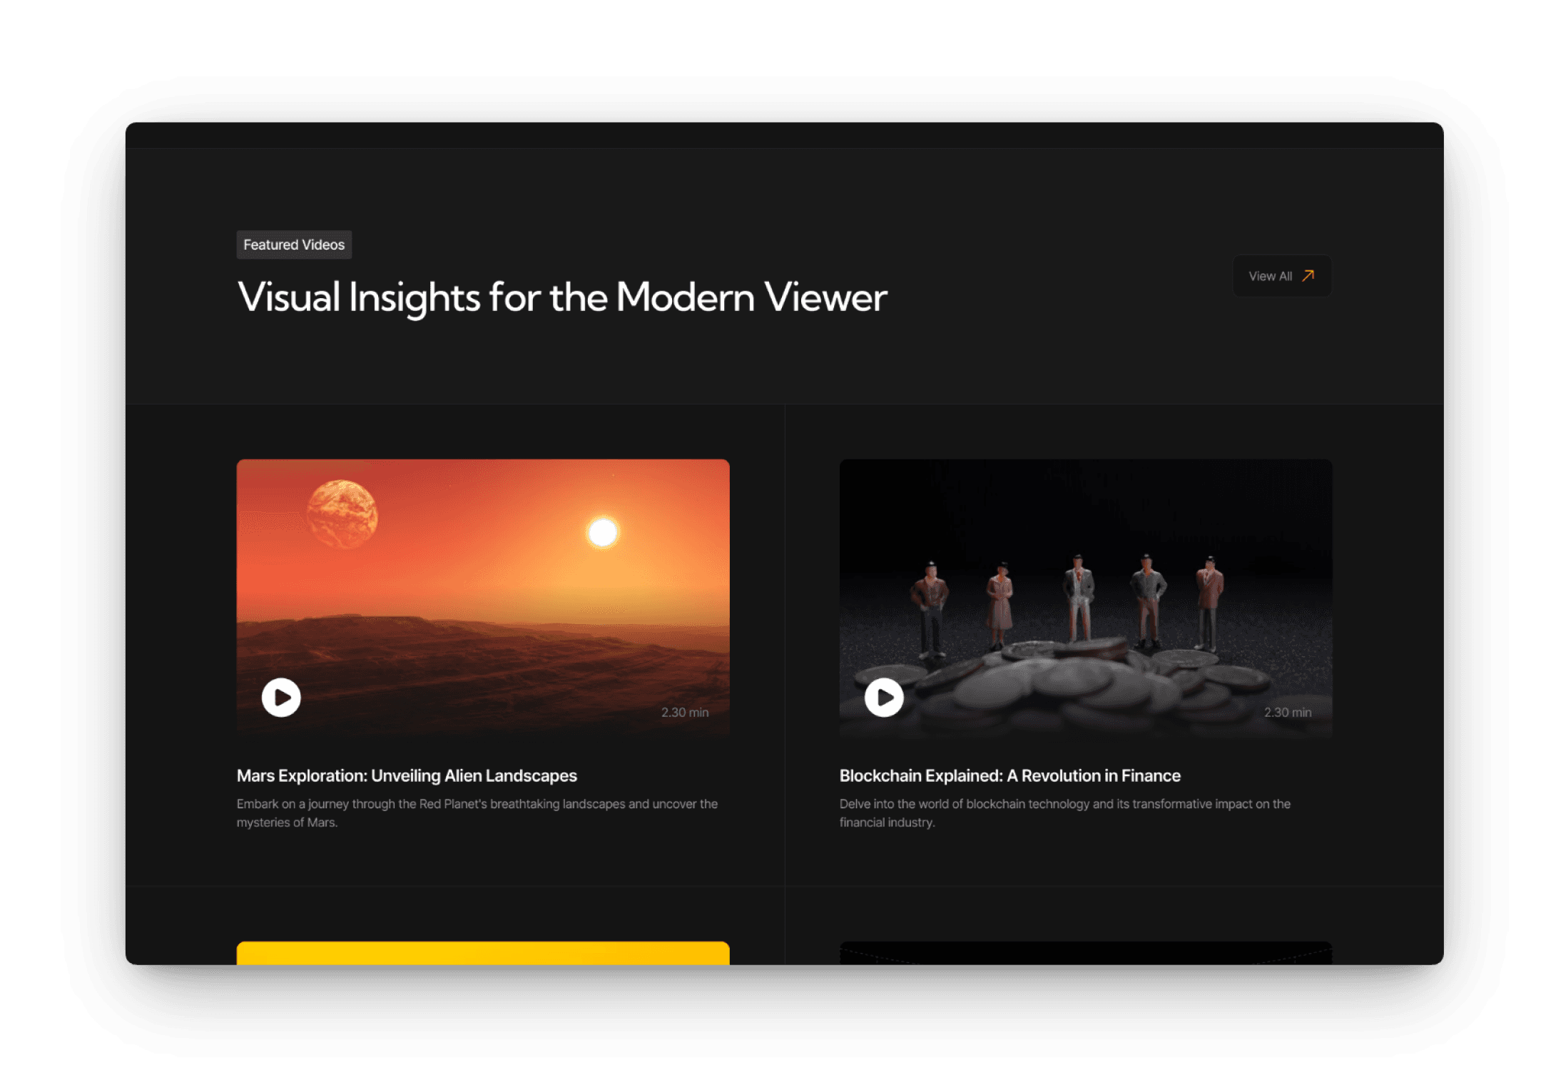This screenshot has height=1090, width=1541.
Task: Click the 2.30 min label on Mars video
Action: point(685,712)
